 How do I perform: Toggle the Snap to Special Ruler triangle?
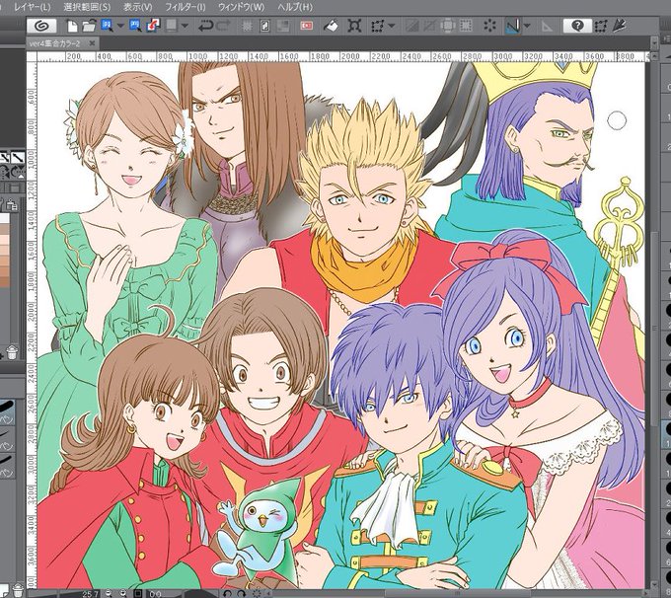548,27
